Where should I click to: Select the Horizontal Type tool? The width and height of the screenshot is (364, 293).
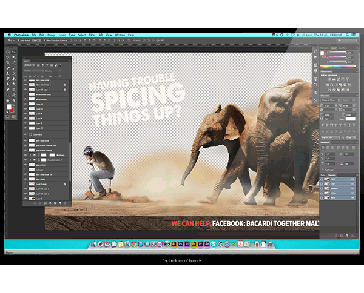click(x=14, y=90)
